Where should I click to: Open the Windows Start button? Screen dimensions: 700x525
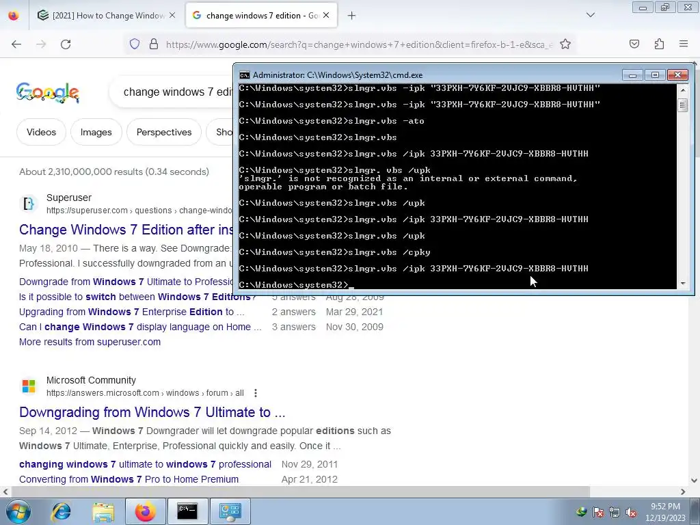(18, 511)
